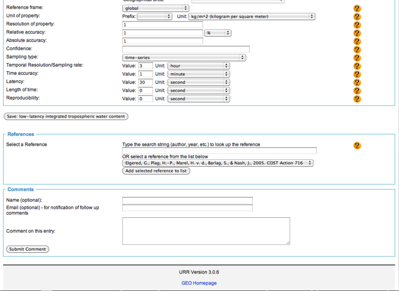Screen dimensions: 399x291
Task: Open the Reference frame dropdown set to global
Action: coord(156,8)
